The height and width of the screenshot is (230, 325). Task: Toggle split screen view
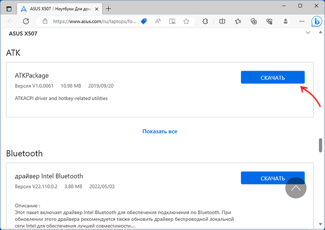pos(222,21)
